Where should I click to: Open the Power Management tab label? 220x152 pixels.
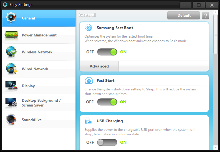[39, 35]
